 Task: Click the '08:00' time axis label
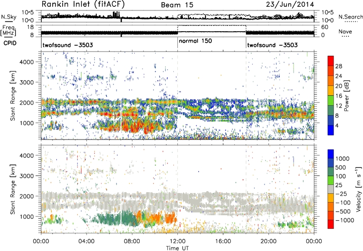132,241
